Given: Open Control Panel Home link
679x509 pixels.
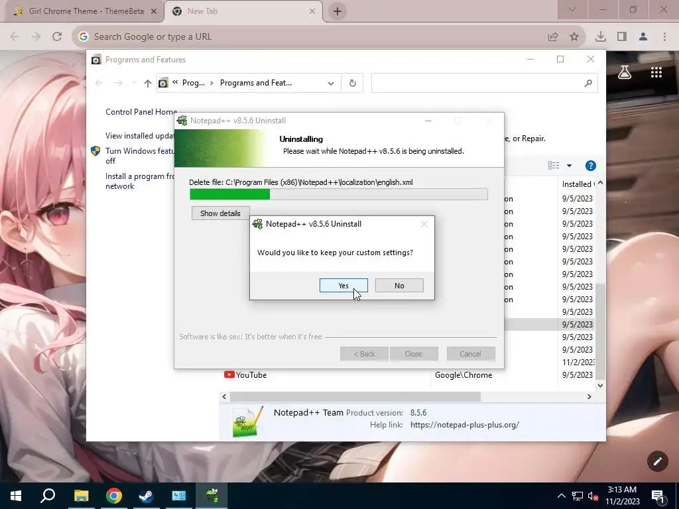Looking at the screenshot, I should [141, 111].
